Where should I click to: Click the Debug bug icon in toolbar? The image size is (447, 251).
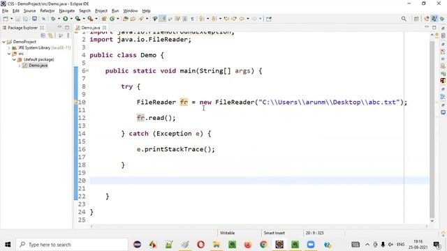pyautogui.click(x=53, y=19)
